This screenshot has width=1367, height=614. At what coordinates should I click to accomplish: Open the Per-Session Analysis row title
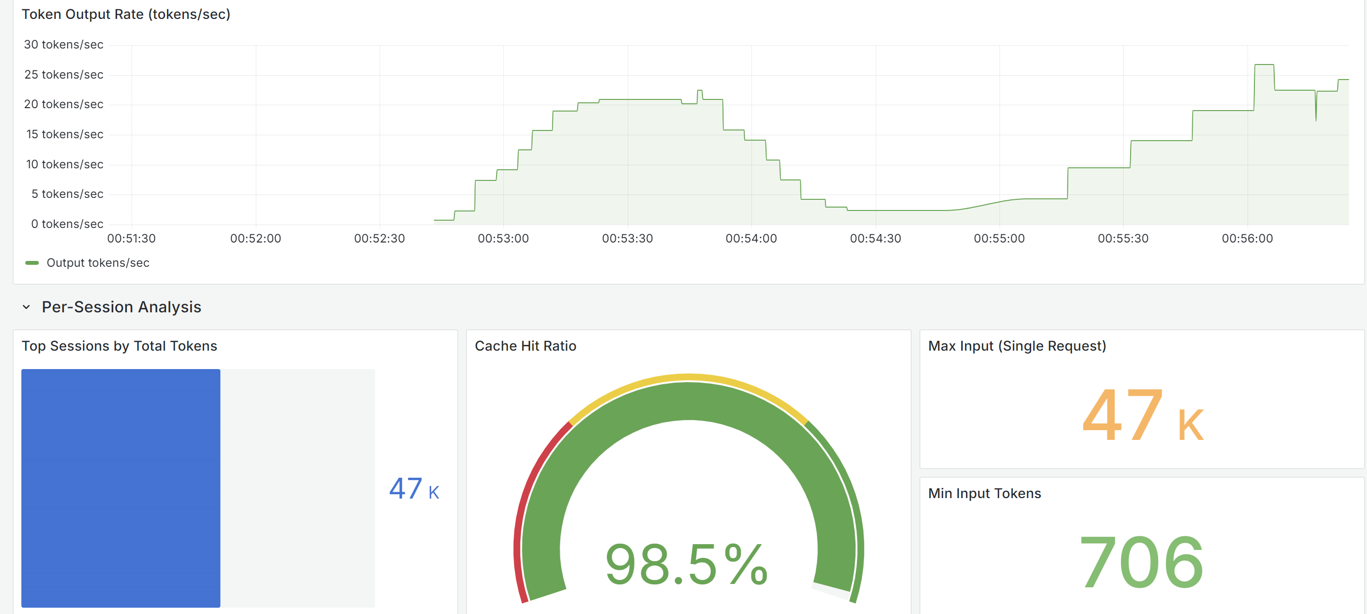(x=121, y=307)
